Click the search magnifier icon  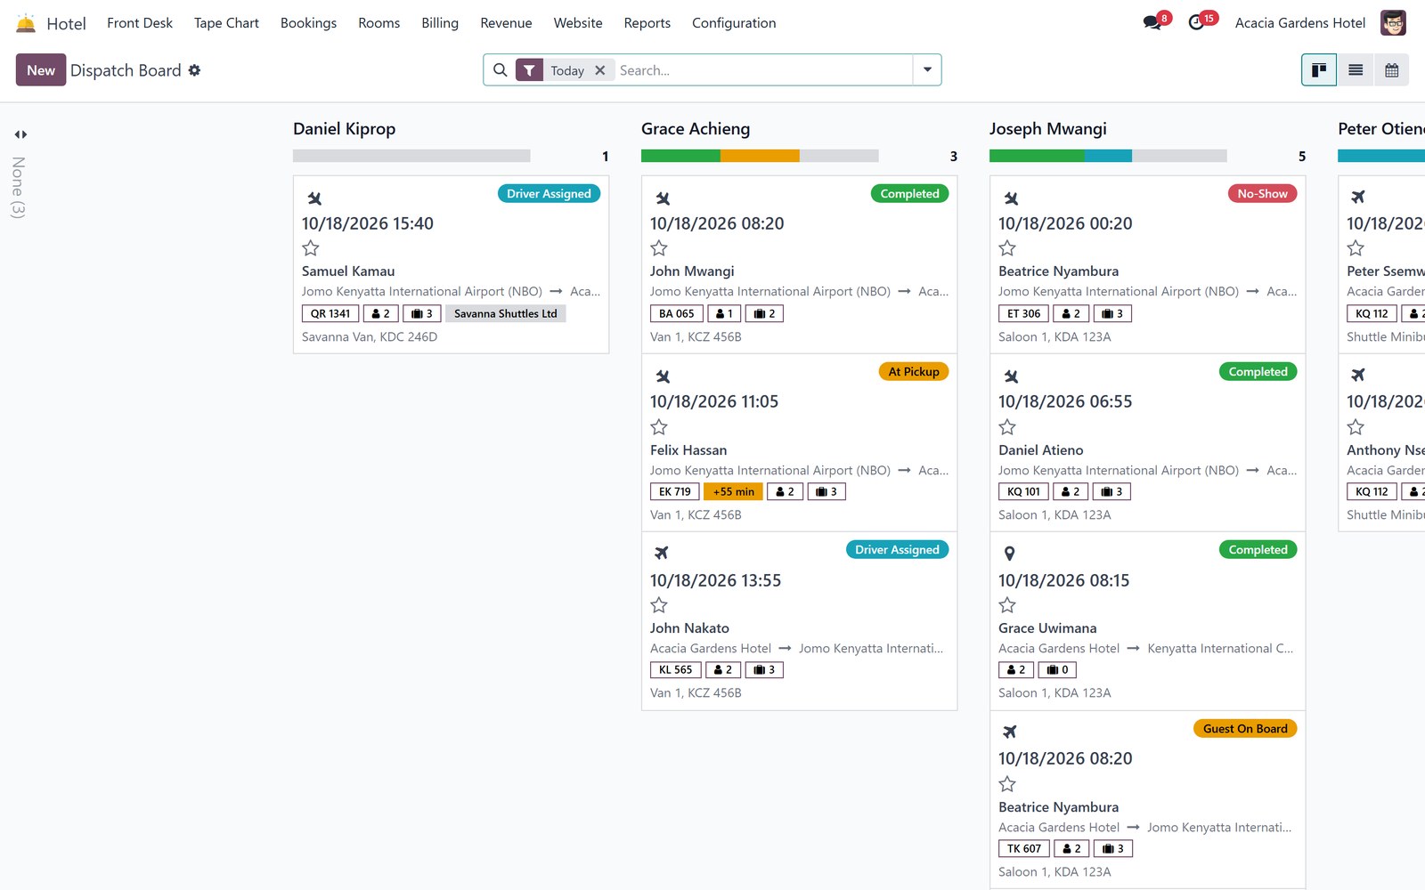coord(501,70)
